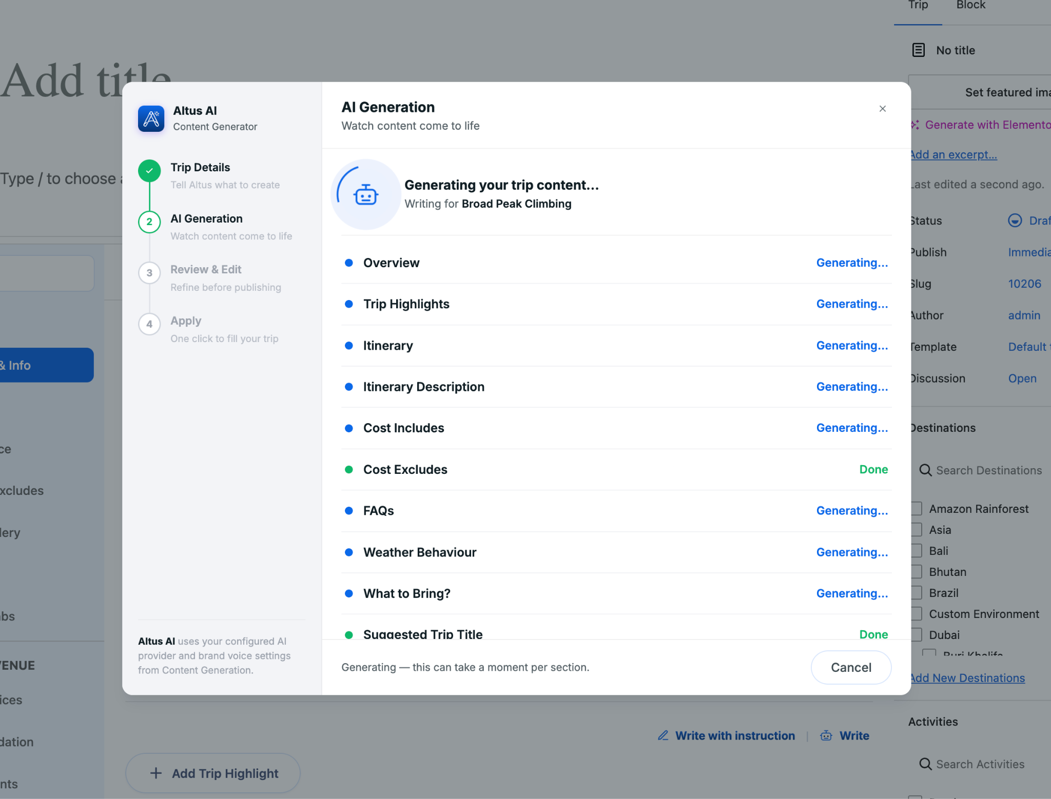Image resolution: width=1051 pixels, height=799 pixels.
Task: Click the Search Activities field
Action: point(980,764)
